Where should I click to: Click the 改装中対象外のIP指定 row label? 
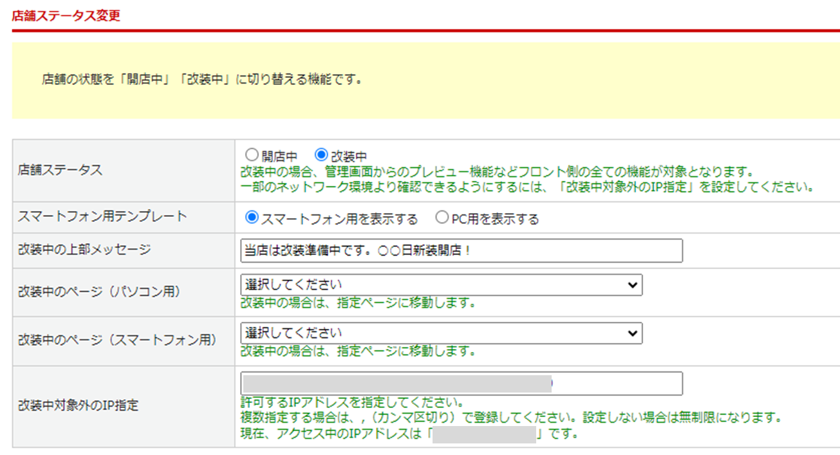tap(78, 405)
